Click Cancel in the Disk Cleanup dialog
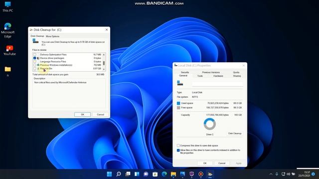The image size is (319, 179). pyautogui.click(x=101, y=114)
